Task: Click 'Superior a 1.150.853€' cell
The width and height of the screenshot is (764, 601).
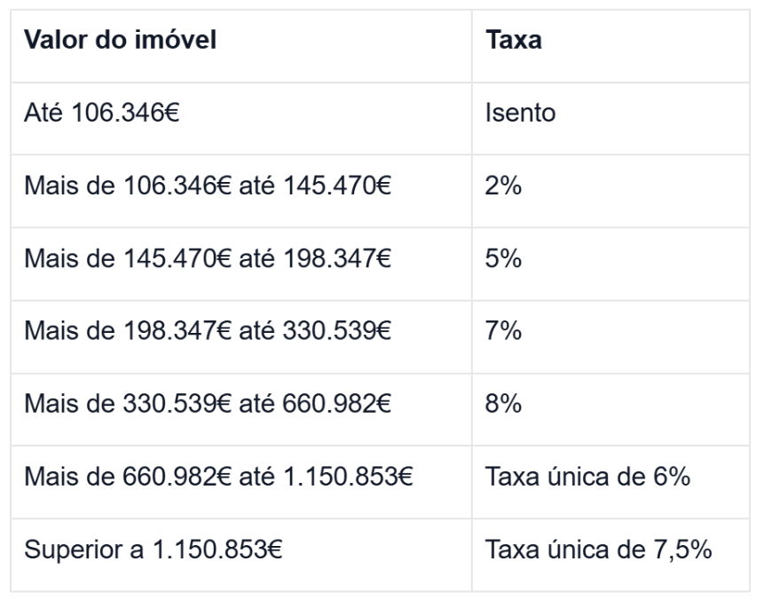Action: [x=241, y=555]
